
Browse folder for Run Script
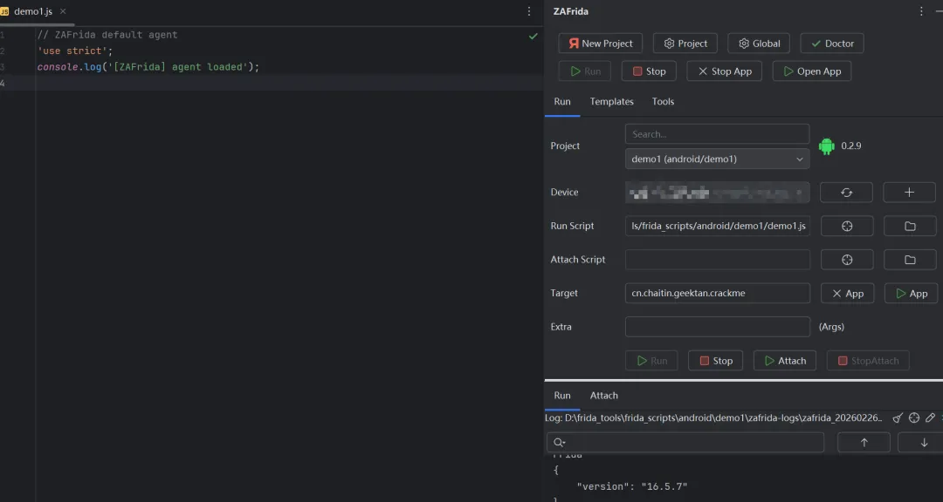pos(909,227)
